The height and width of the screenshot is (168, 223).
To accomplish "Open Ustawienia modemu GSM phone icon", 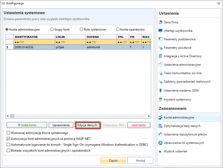I will [x=160, y=91].
